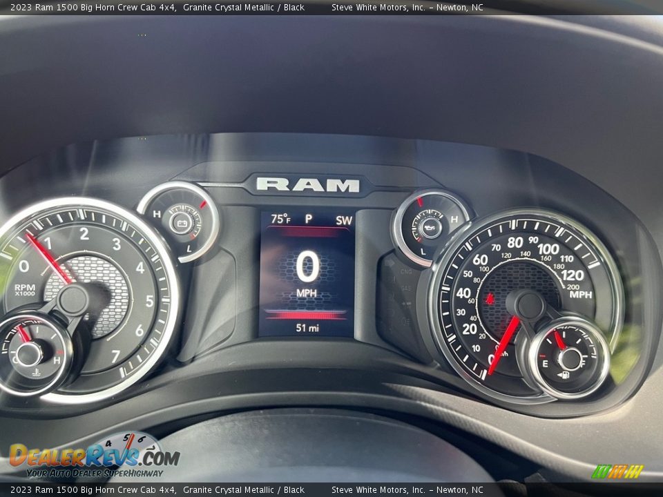This screenshot has height=497, width=663.
Task: Click the SW compass heading
Action: tap(344, 221)
